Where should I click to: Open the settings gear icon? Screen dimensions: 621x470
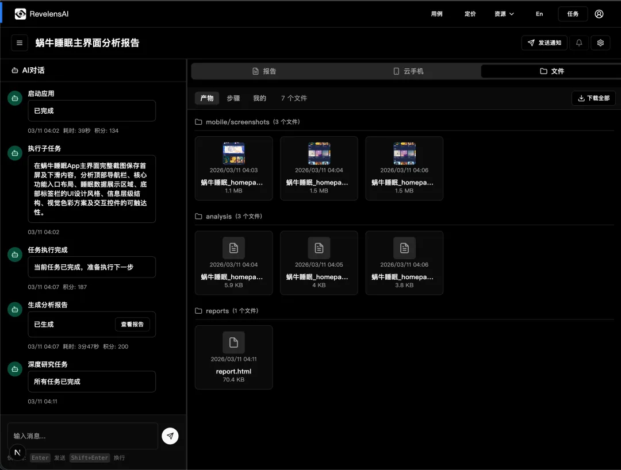[x=600, y=43]
